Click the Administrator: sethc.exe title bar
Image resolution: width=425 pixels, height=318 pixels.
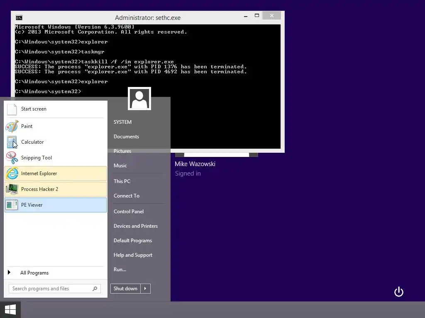coord(148,18)
